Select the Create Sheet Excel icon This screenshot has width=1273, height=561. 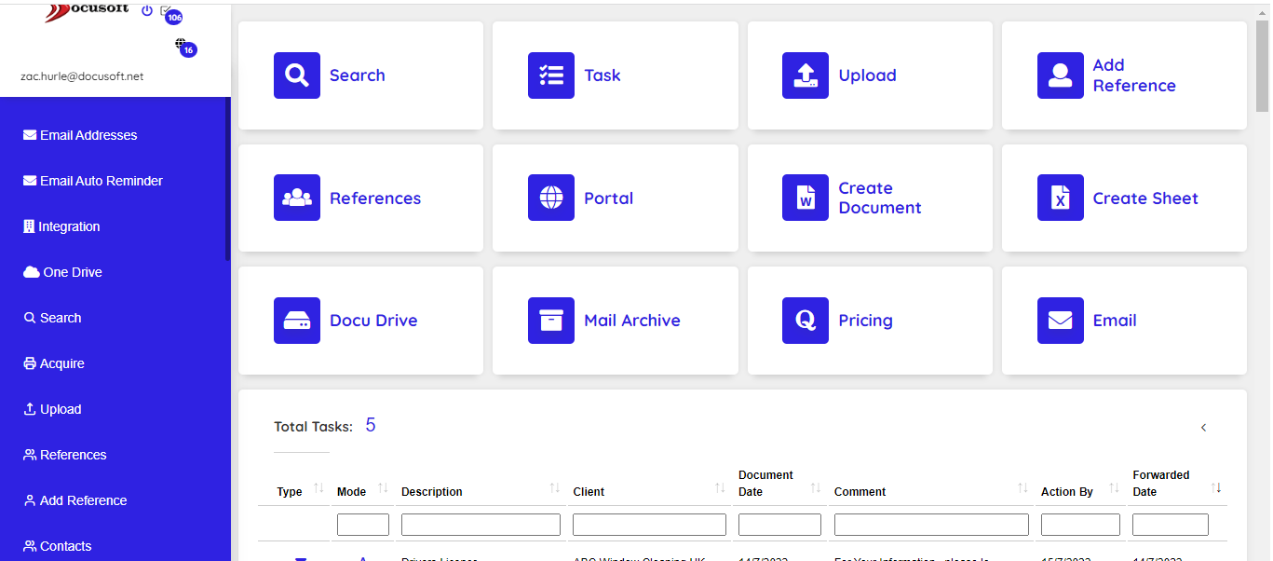pos(1060,198)
